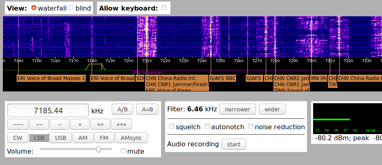The image size is (382, 165).
Task: Click the 41m broadcast band label
Action: (x=149, y=72)
